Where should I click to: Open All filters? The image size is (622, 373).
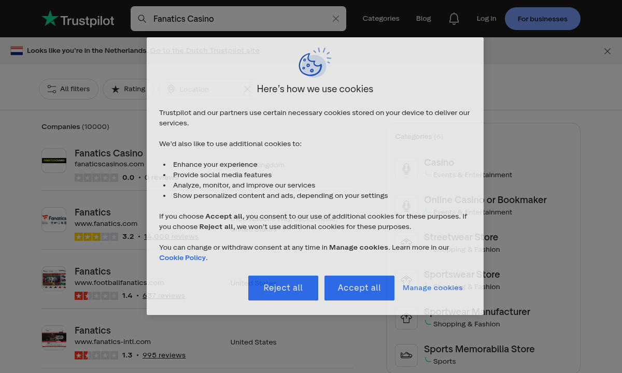(x=68, y=89)
